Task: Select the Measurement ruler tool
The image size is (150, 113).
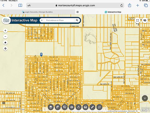Action: click(92, 107)
